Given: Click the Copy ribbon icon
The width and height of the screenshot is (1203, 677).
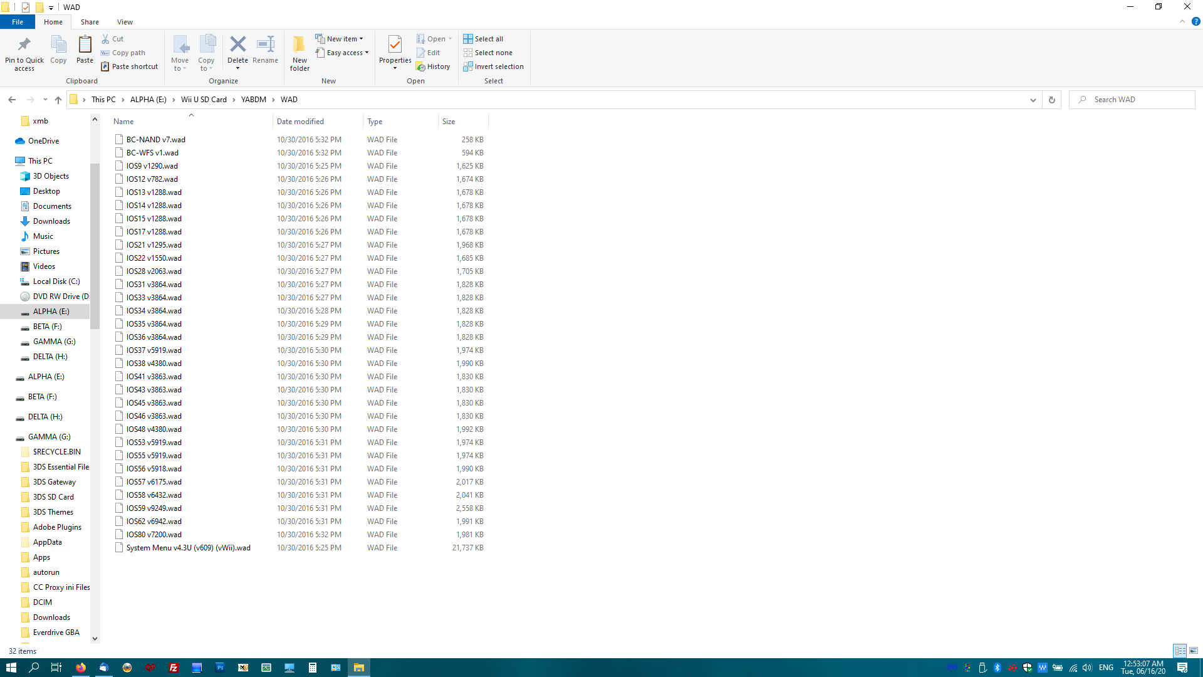Looking at the screenshot, I should 58,50.
